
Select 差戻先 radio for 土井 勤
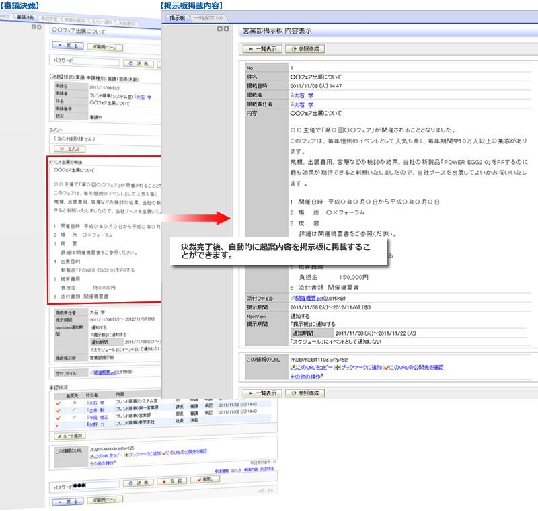[75, 410]
